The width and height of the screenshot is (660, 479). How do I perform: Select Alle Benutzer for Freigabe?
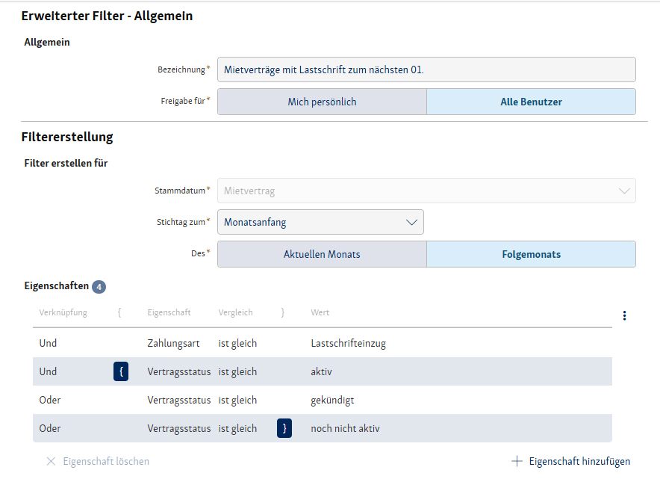pyautogui.click(x=531, y=102)
